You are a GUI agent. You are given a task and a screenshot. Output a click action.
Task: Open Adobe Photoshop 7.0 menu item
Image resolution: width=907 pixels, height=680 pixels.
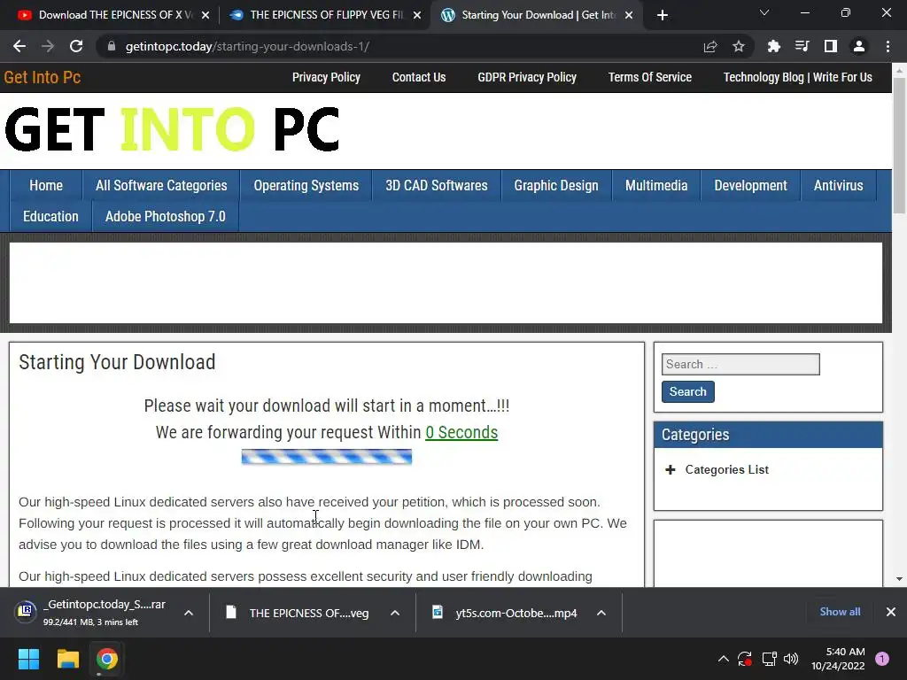point(166,217)
